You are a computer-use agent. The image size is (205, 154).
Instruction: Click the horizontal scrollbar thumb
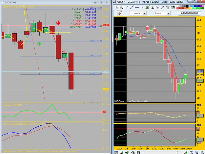(x=178, y=153)
